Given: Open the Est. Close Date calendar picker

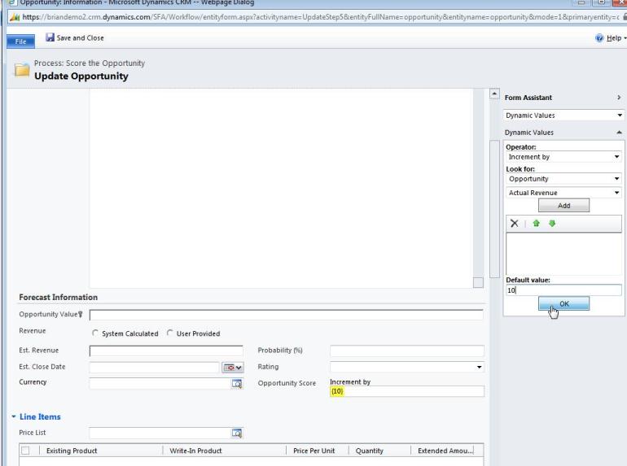Looking at the screenshot, I should coord(233,368).
